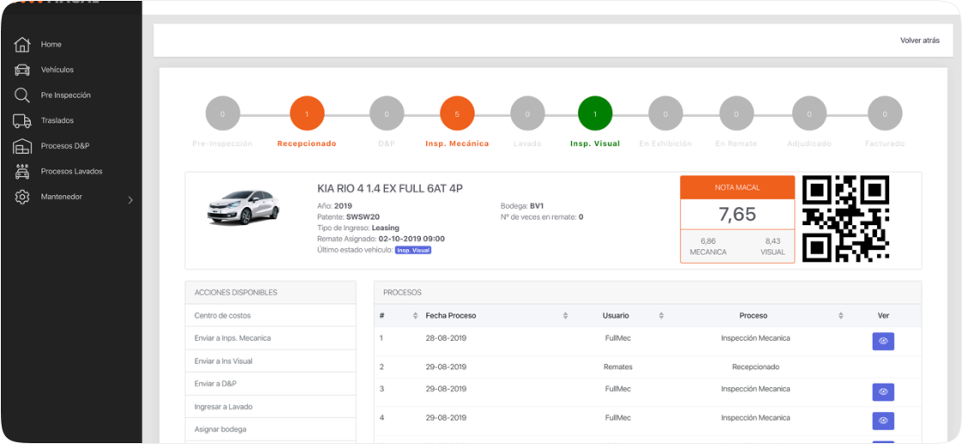Click the NOTA MACAL score header
The width and height of the screenshot is (962, 444).
(738, 187)
